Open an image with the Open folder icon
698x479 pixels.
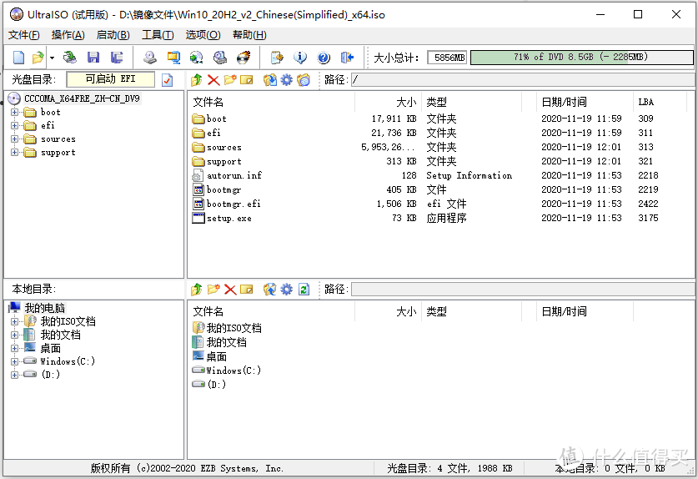38,58
